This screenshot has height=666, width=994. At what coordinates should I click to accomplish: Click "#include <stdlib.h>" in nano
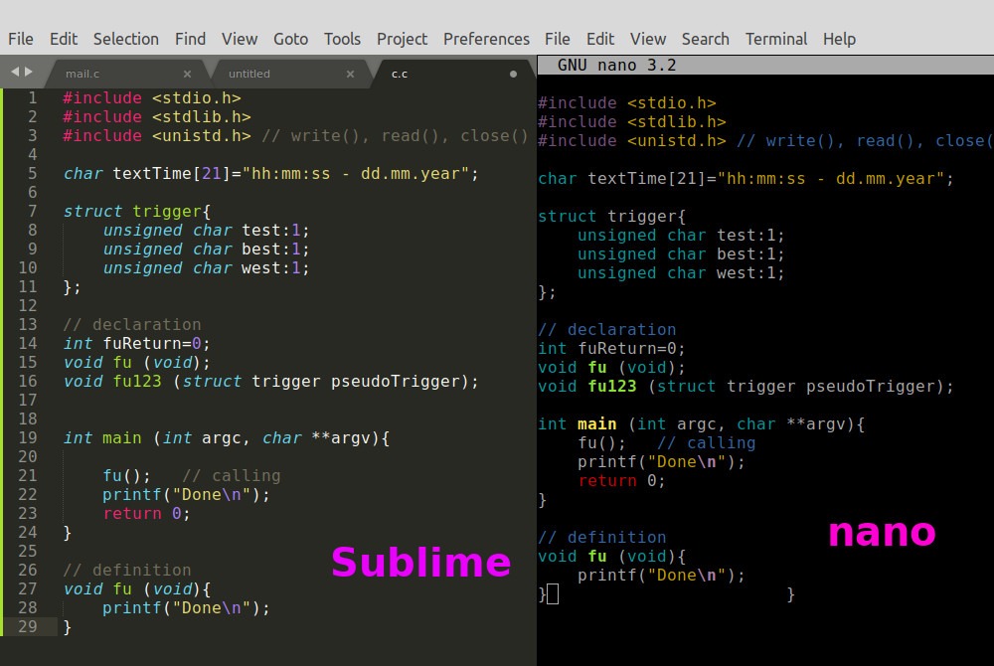click(x=632, y=121)
